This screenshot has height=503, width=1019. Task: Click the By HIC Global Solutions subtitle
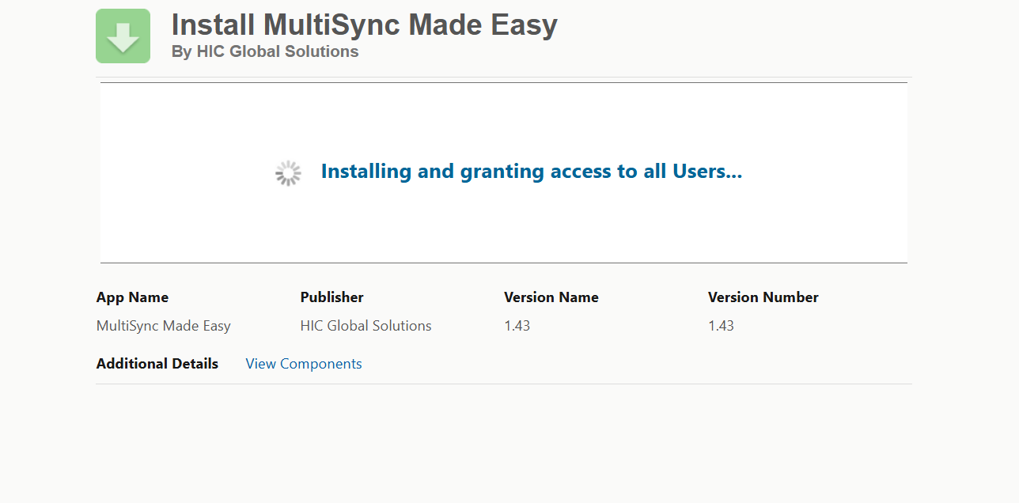pos(265,51)
